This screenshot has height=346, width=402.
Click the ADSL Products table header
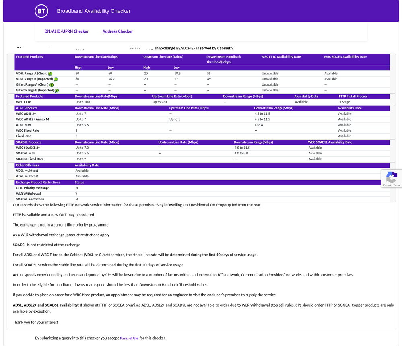27,108
